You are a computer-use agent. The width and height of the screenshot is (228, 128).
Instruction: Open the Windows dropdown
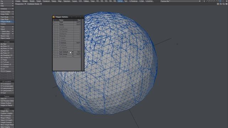point(7,9)
